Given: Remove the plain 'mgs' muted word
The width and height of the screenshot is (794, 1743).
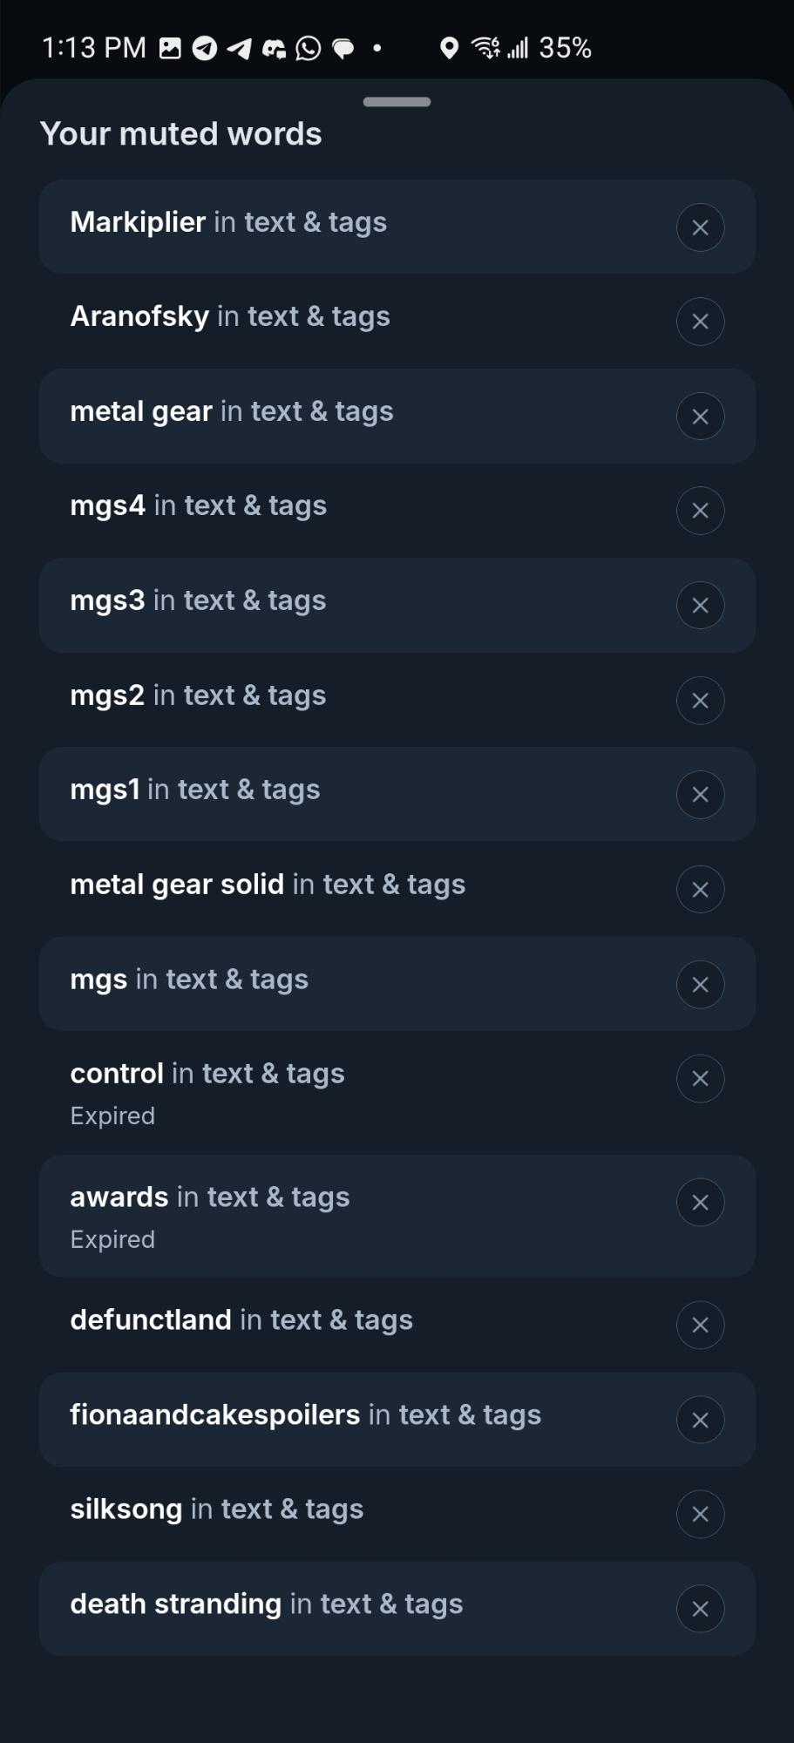Looking at the screenshot, I should [x=700, y=985].
